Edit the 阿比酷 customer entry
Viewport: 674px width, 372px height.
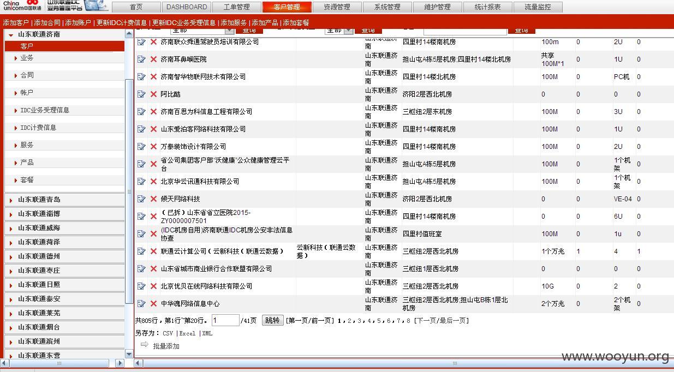click(x=141, y=94)
